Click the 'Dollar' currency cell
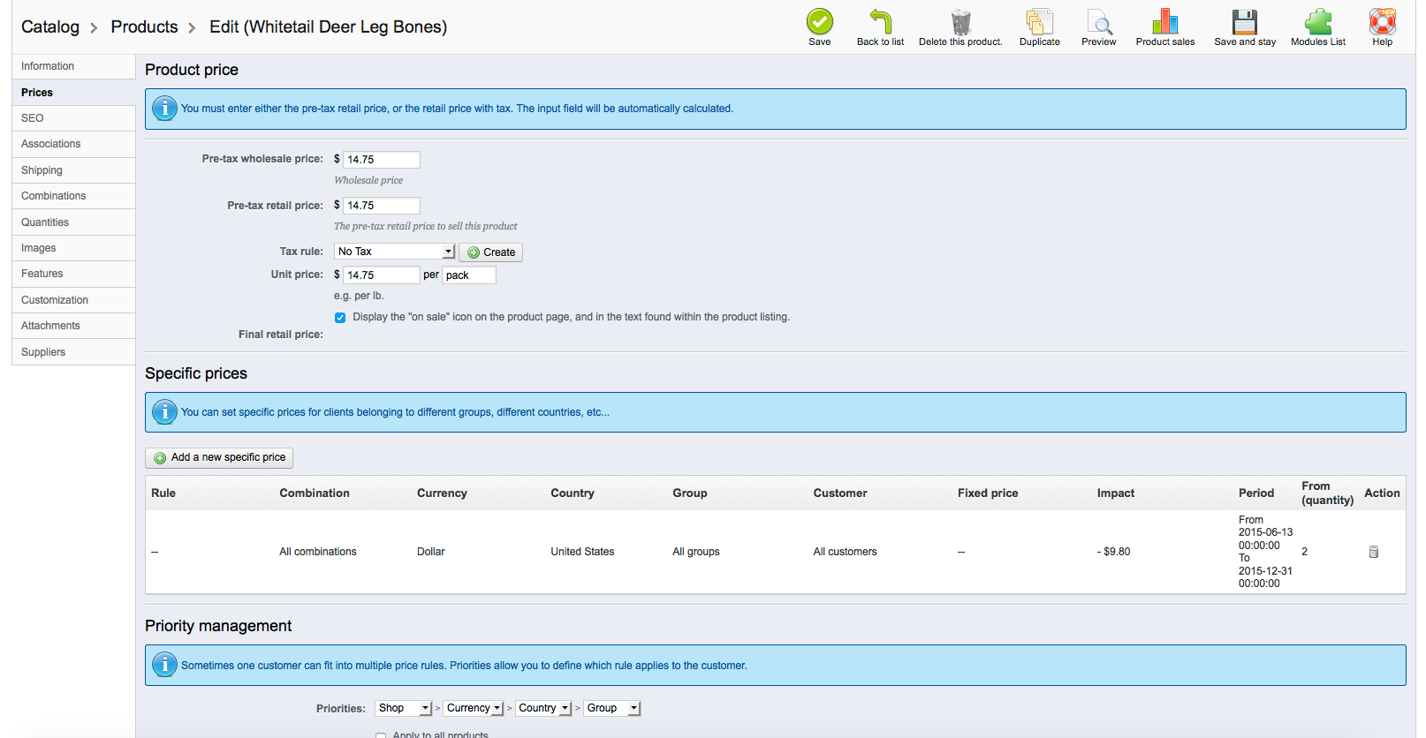Image resolution: width=1426 pixels, height=738 pixels. (x=431, y=552)
